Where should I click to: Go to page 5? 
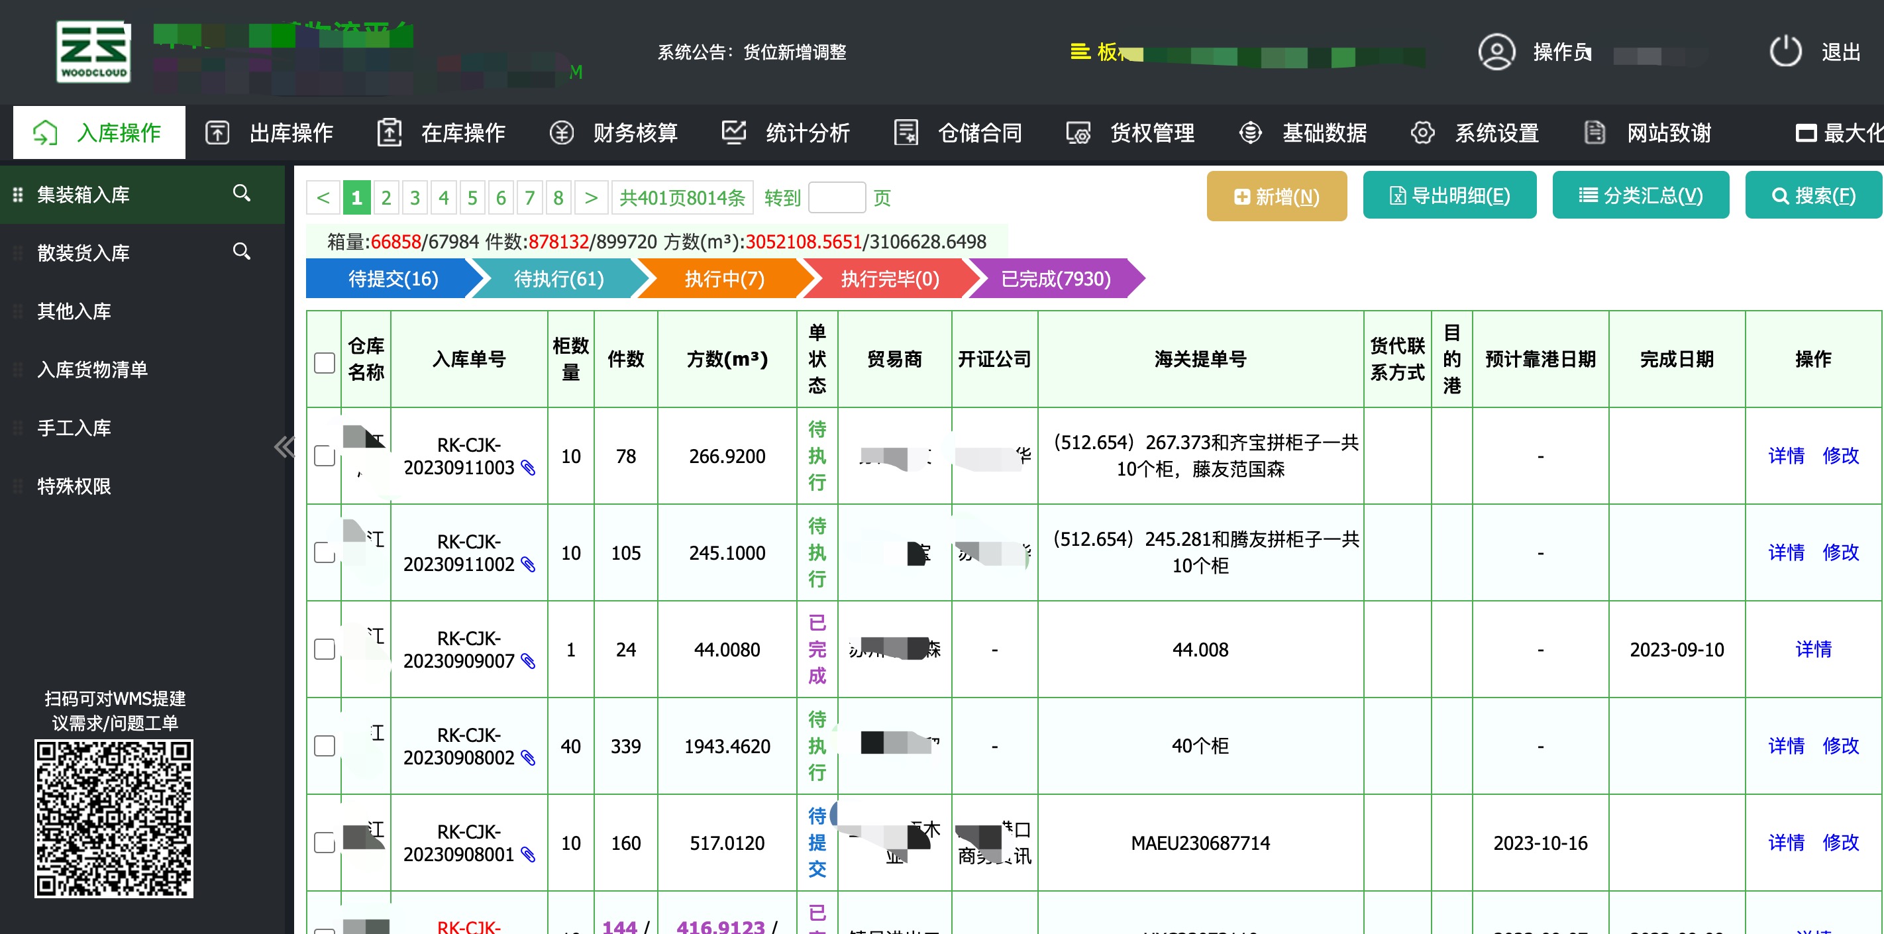coord(472,197)
